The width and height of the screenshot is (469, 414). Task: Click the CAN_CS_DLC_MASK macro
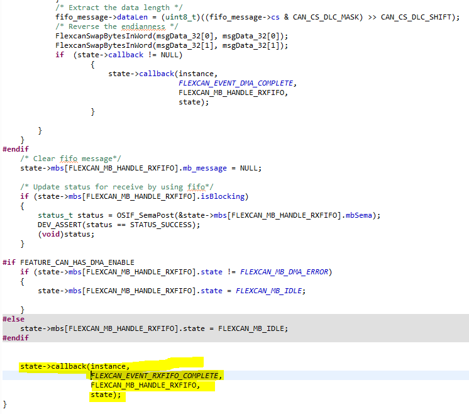pos(326,17)
